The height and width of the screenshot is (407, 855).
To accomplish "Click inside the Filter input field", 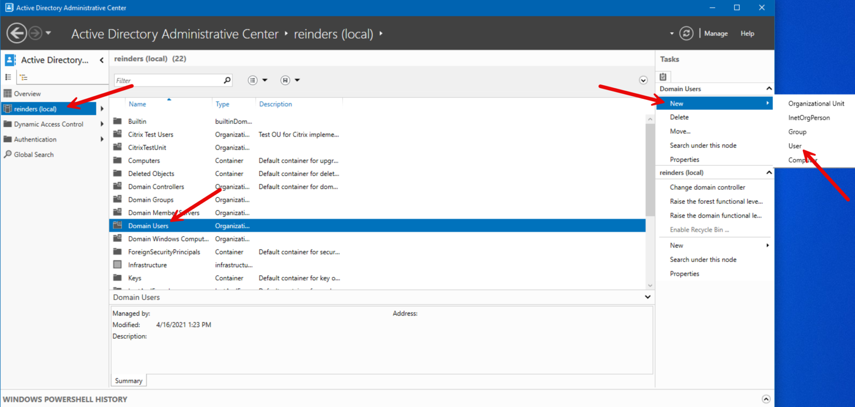I will pos(167,80).
